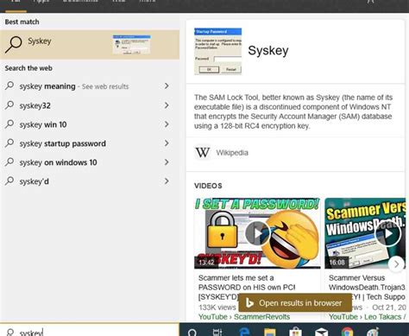Open Cortana from the taskbar
Image resolution: width=409 pixels, height=336 pixels.
tap(192, 333)
